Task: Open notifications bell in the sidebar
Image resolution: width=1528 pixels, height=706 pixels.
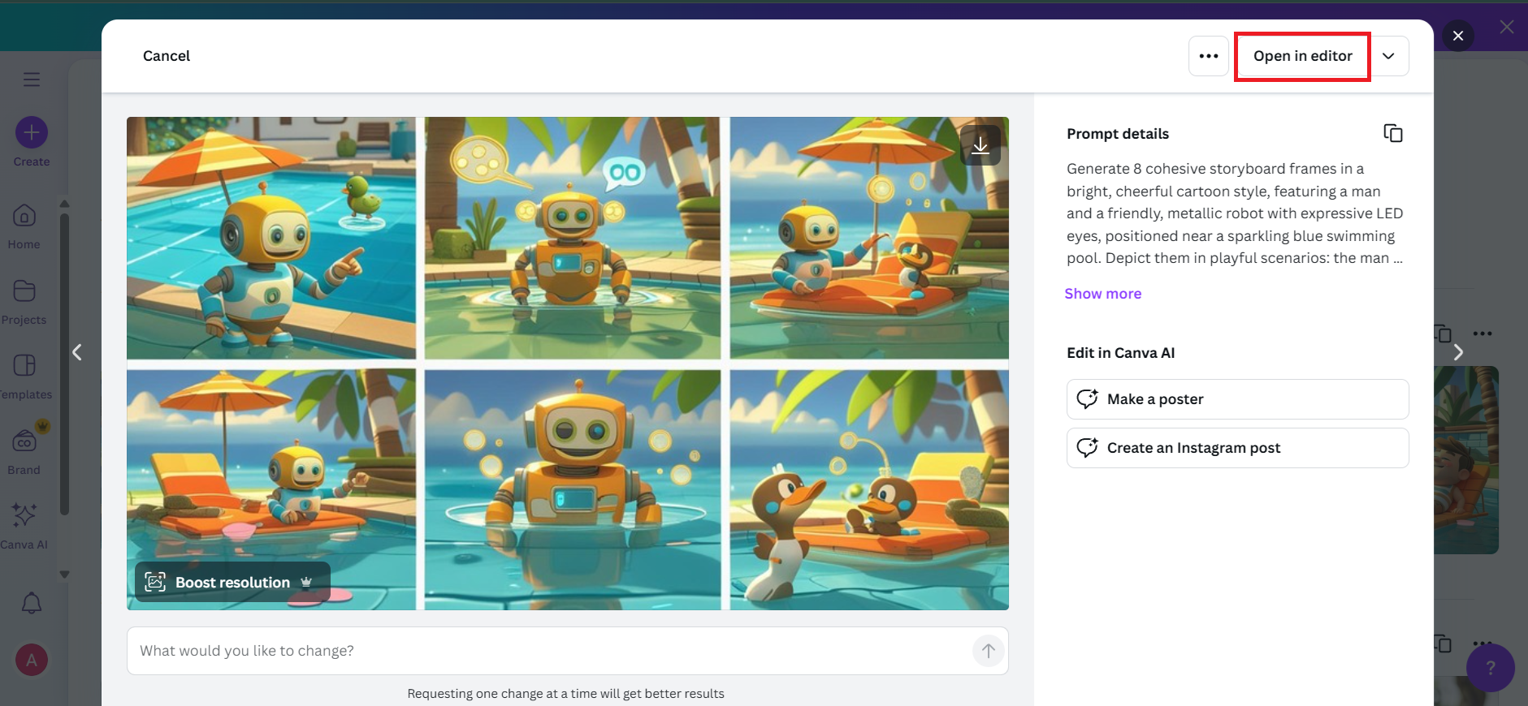Action: (x=32, y=603)
